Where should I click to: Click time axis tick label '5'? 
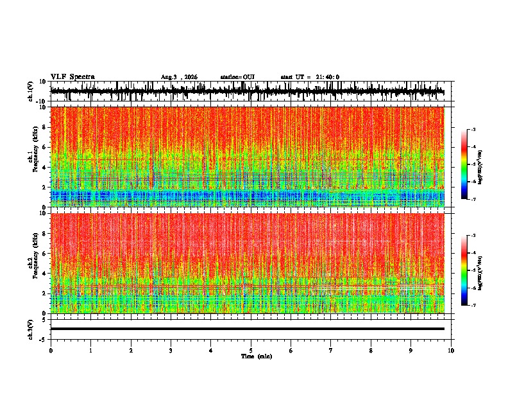[x=251, y=351]
